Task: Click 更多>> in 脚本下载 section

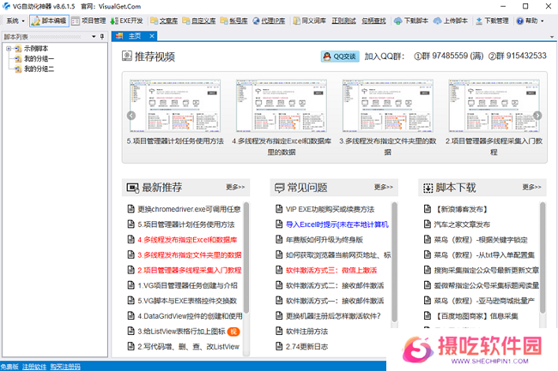Action: click(x=531, y=187)
